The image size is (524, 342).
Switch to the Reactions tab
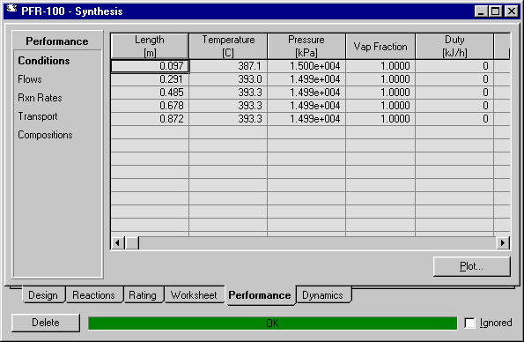[x=94, y=295]
